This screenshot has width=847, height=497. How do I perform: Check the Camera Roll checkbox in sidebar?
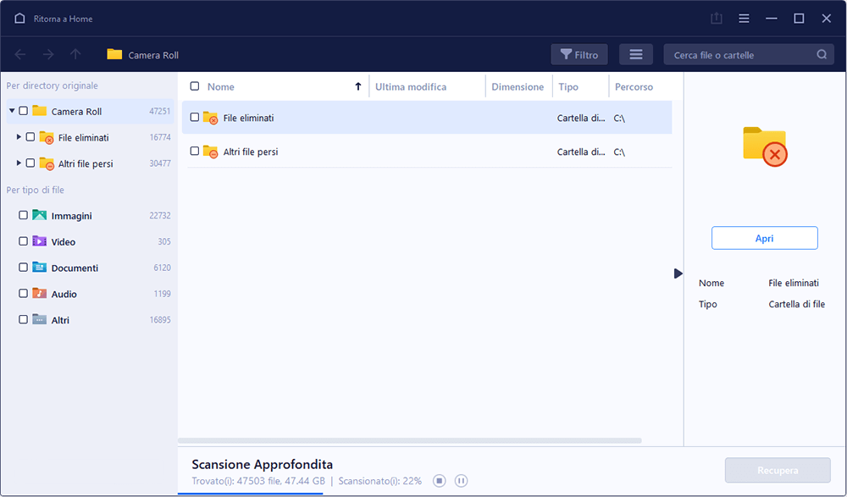pos(23,111)
